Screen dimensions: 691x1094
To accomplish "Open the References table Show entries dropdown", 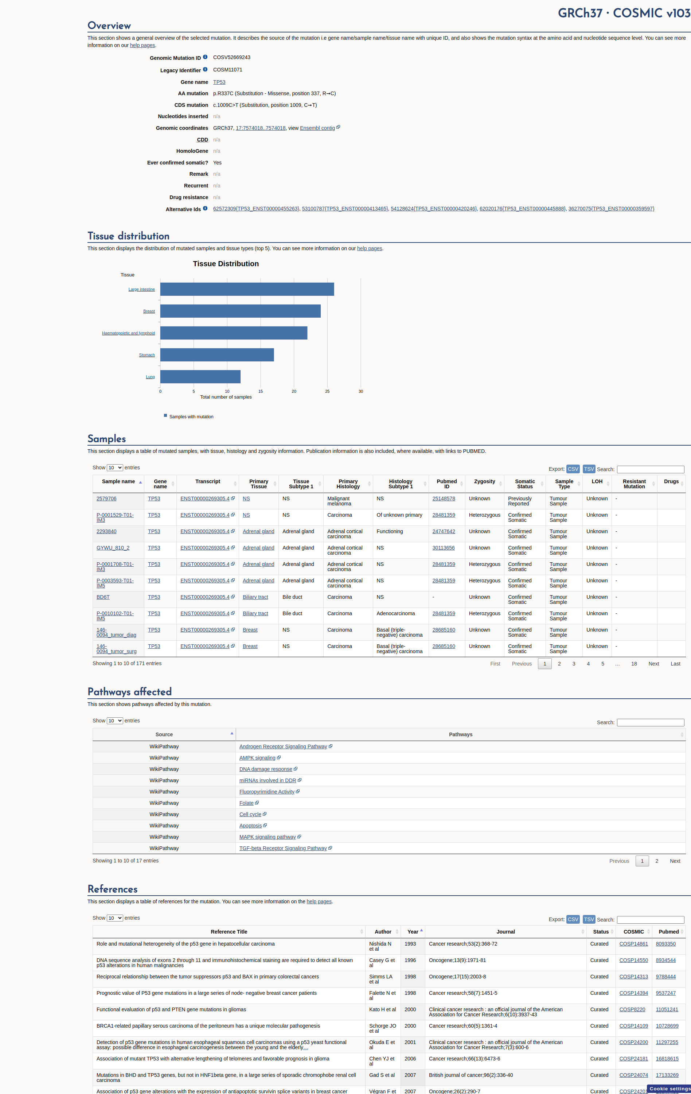I will click(x=115, y=918).
